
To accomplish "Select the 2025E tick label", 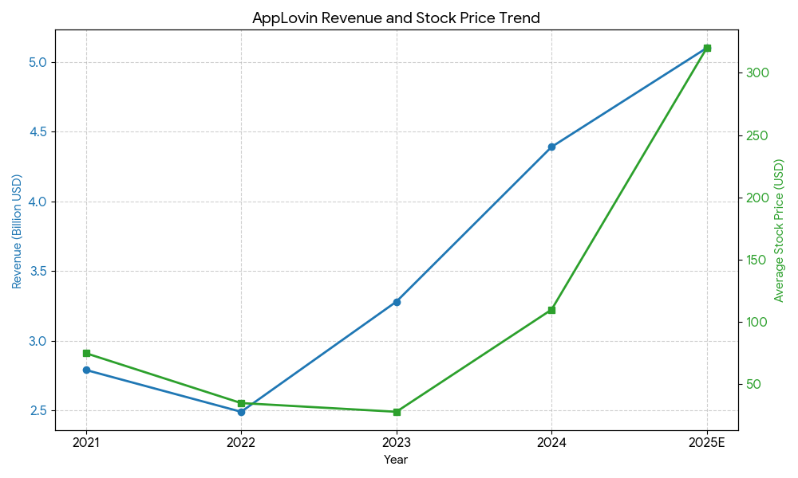I will (x=707, y=441).
